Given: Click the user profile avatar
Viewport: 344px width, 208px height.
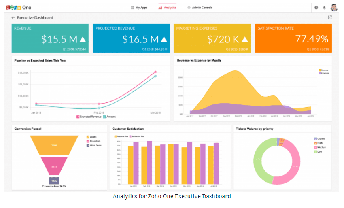Looking at the screenshot, I should click(334, 8).
